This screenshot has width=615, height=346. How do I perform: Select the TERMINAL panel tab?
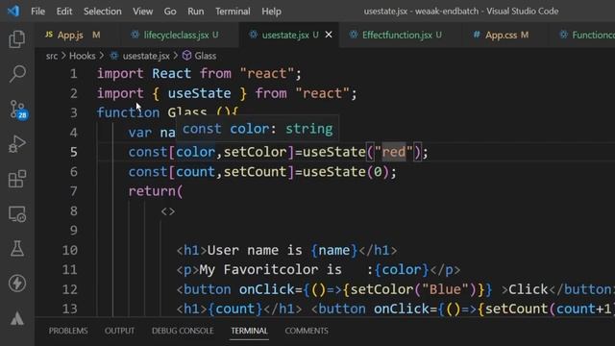249,331
